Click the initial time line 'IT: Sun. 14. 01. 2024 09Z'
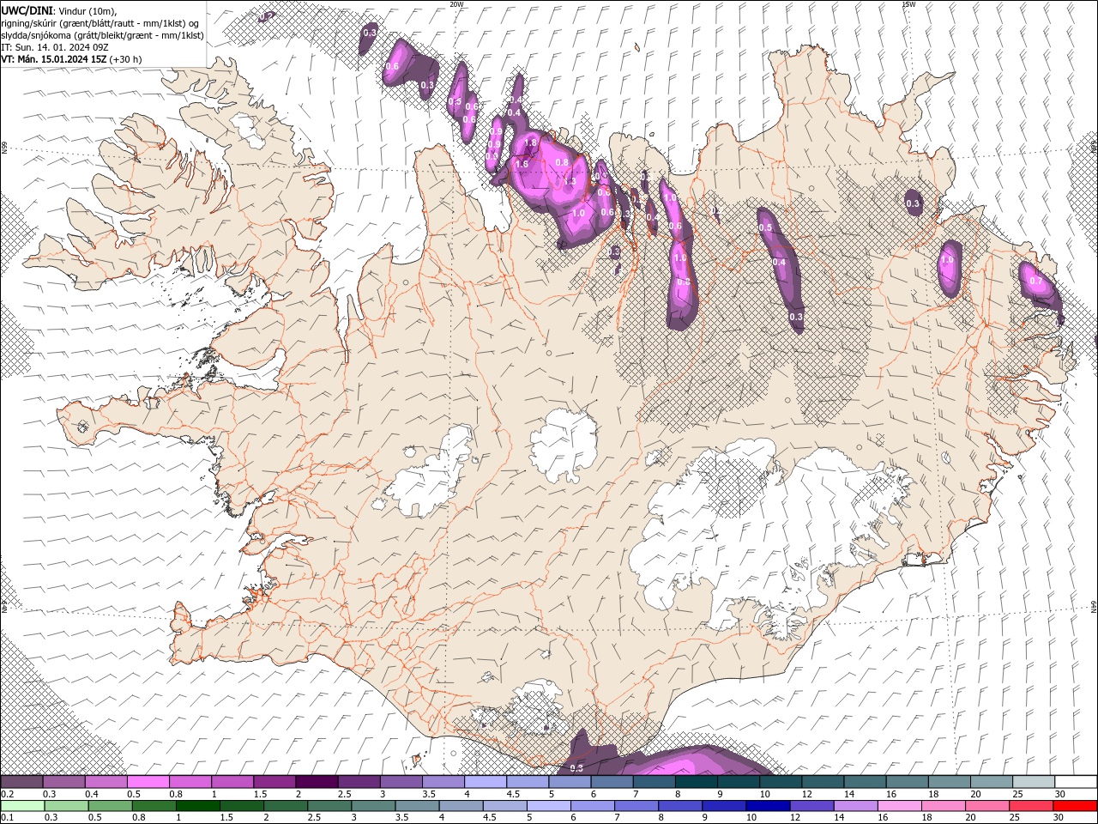The width and height of the screenshot is (1098, 824). click(53, 47)
